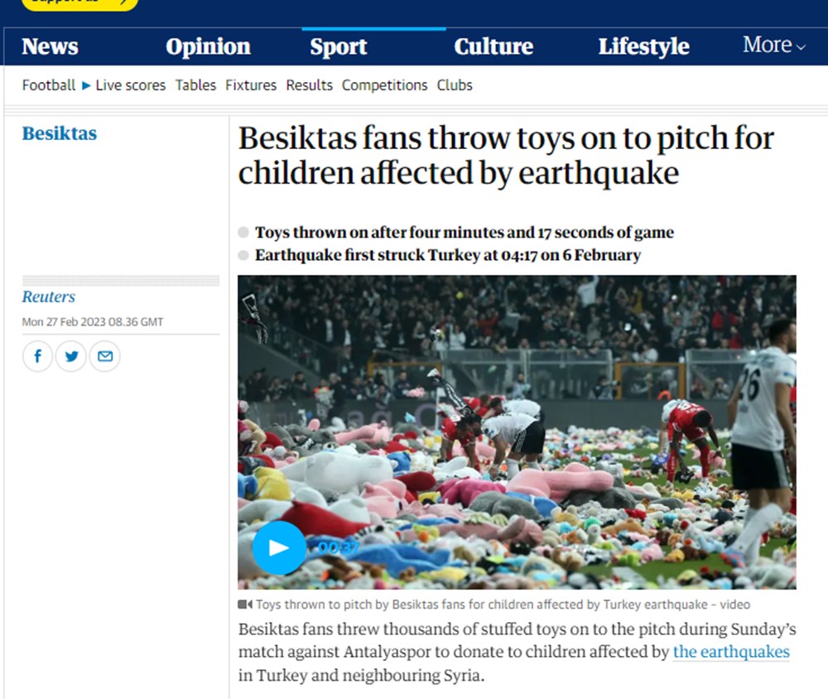The image size is (828, 699).
Task: Show Competitions list
Action: click(x=384, y=85)
